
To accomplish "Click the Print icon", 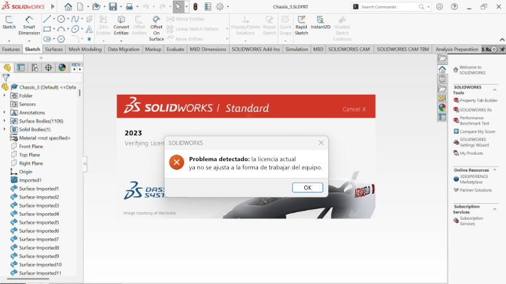I will [x=129, y=6].
